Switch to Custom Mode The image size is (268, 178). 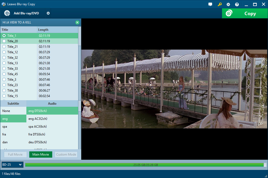(66, 154)
